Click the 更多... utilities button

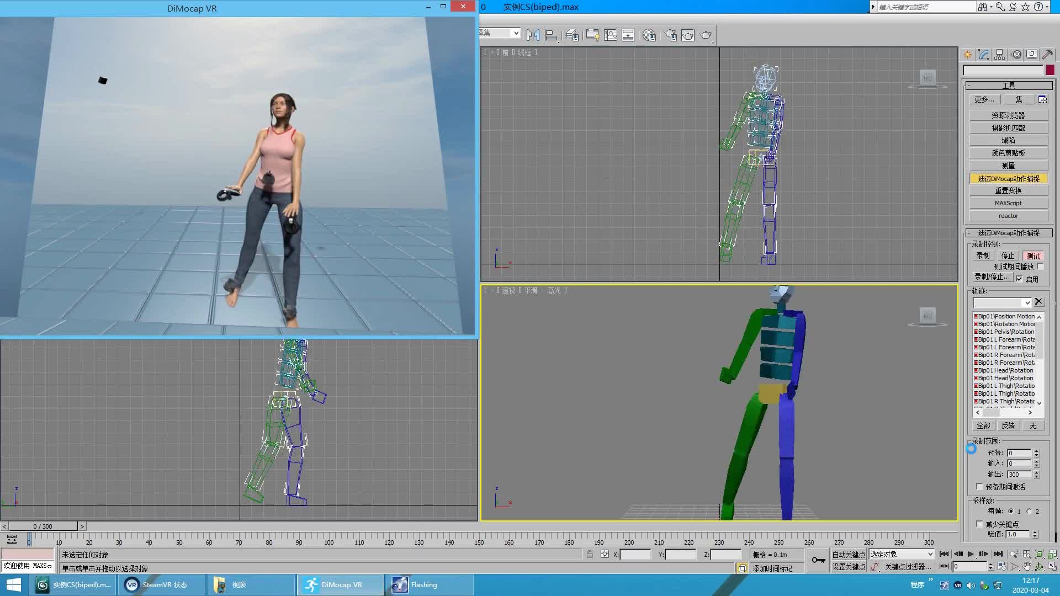point(984,99)
